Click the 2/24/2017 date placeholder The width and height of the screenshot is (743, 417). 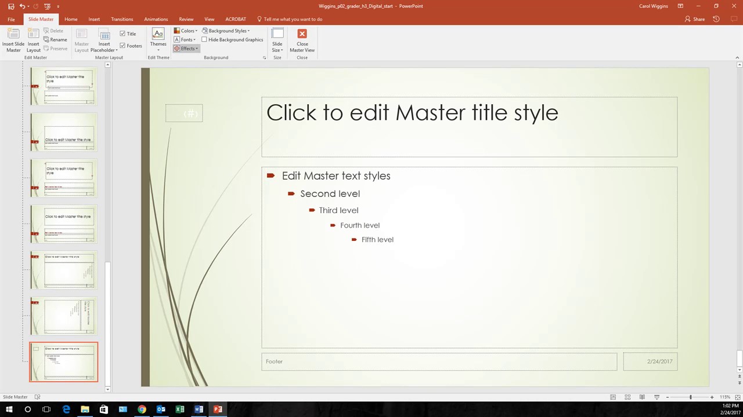tap(650, 361)
